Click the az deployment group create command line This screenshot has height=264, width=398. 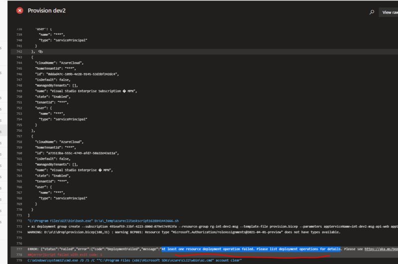coord(213,227)
